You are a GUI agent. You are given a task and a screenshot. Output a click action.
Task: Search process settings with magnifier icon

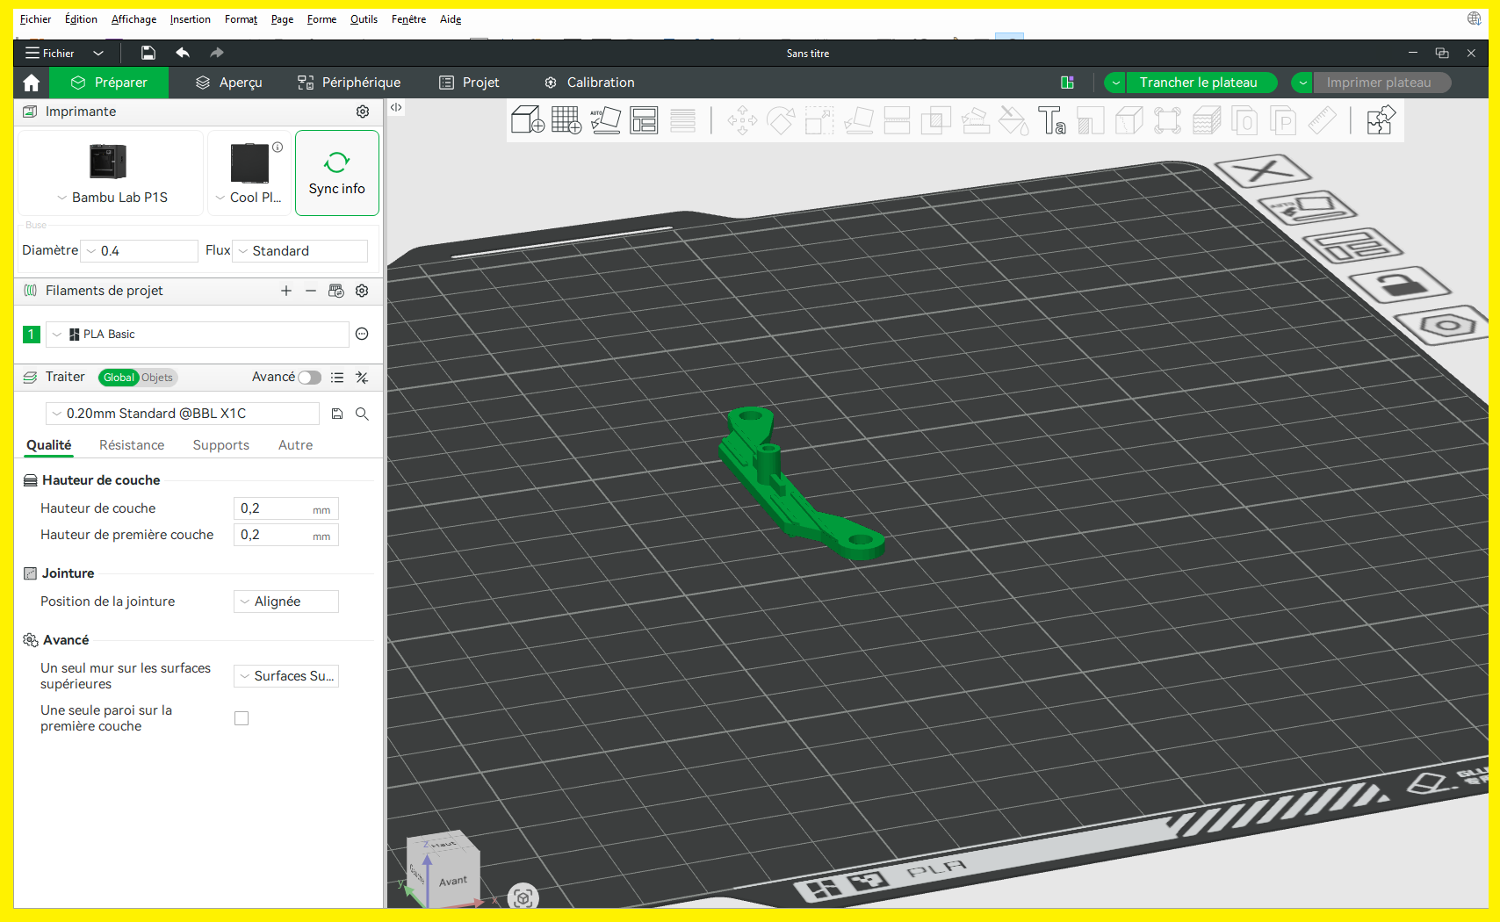coord(362,414)
